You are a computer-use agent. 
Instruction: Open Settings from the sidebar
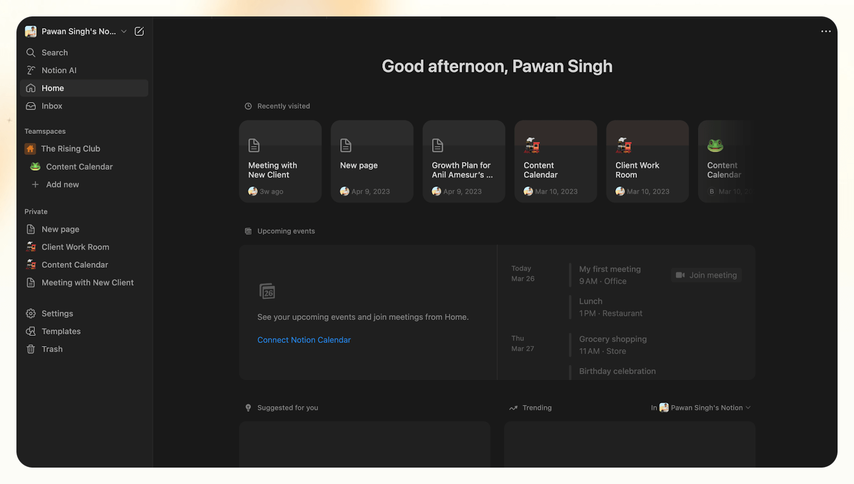coord(84,313)
